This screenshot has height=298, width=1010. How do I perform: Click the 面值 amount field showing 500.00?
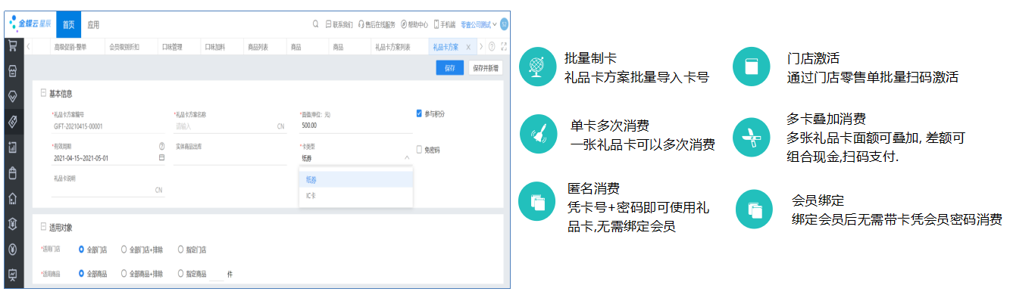[355, 126]
